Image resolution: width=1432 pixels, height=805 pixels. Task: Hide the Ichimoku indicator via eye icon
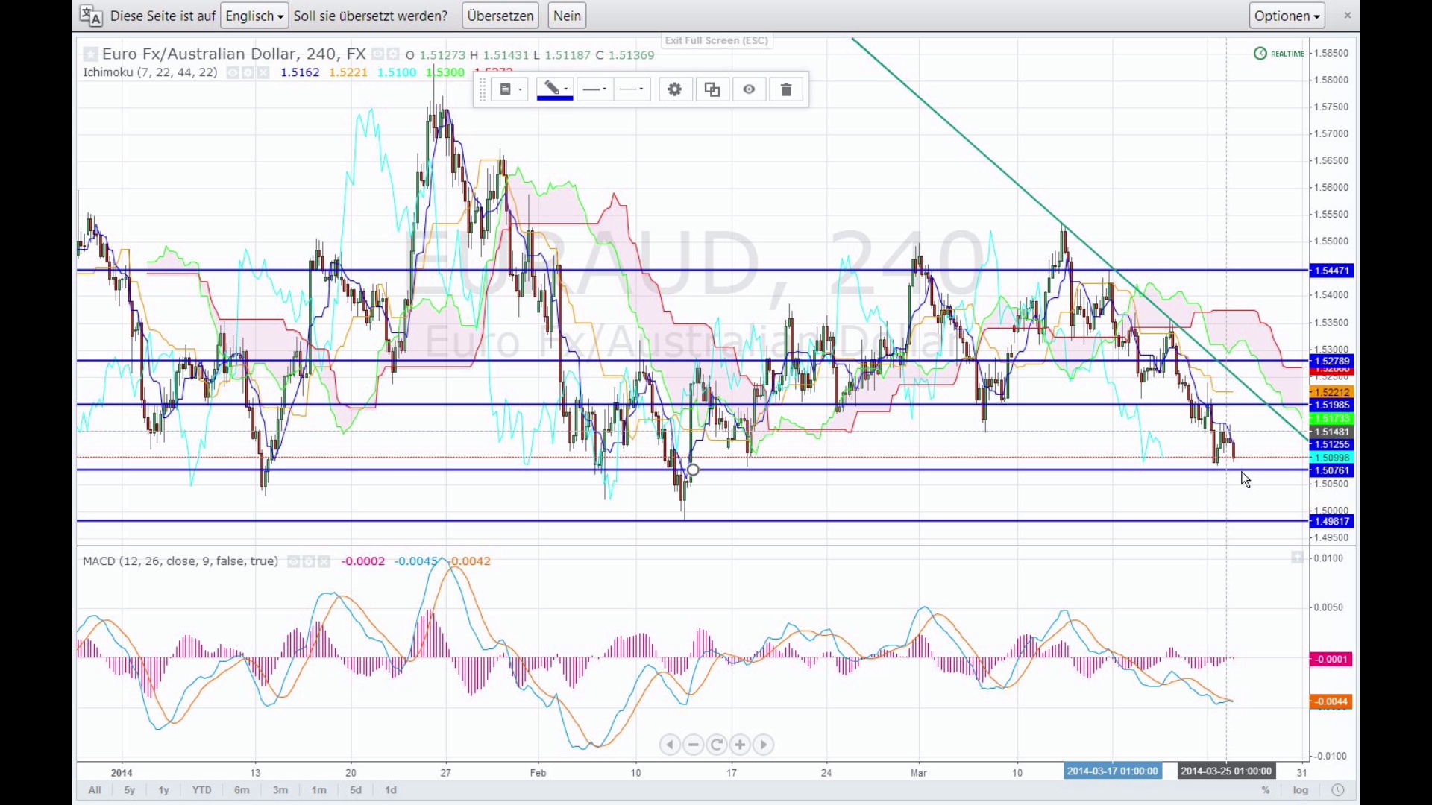pyautogui.click(x=233, y=72)
